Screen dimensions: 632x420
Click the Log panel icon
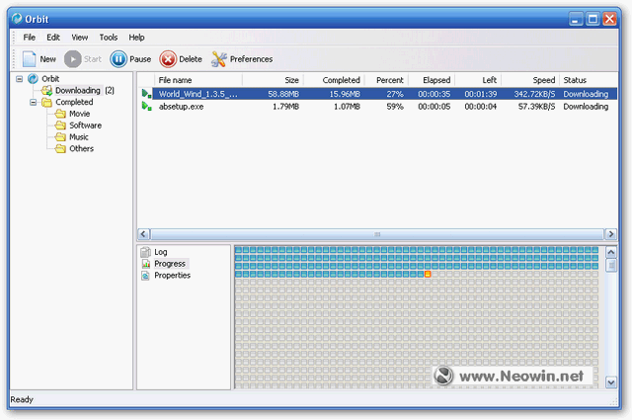[x=145, y=252]
